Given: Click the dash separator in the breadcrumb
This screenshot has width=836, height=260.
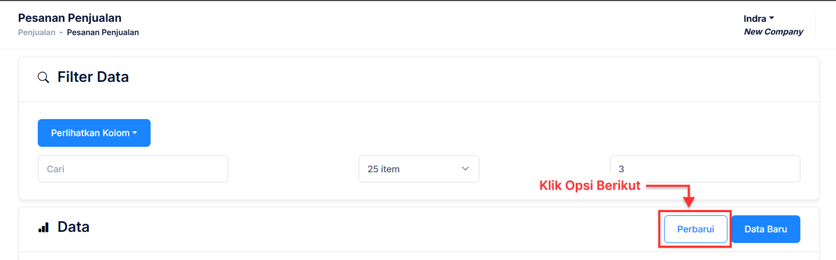Looking at the screenshot, I should pyautogui.click(x=61, y=32).
